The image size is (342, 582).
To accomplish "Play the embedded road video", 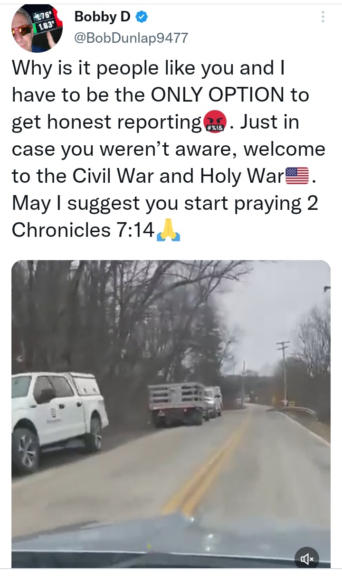I will [171, 414].
